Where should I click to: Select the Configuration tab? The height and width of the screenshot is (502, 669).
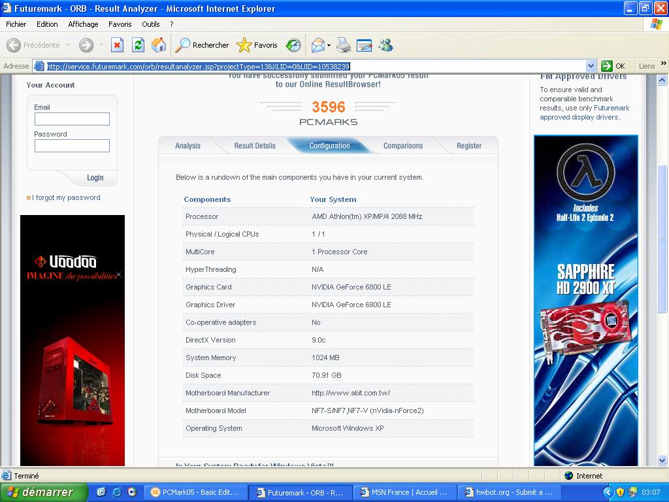[x=329, y=146]
